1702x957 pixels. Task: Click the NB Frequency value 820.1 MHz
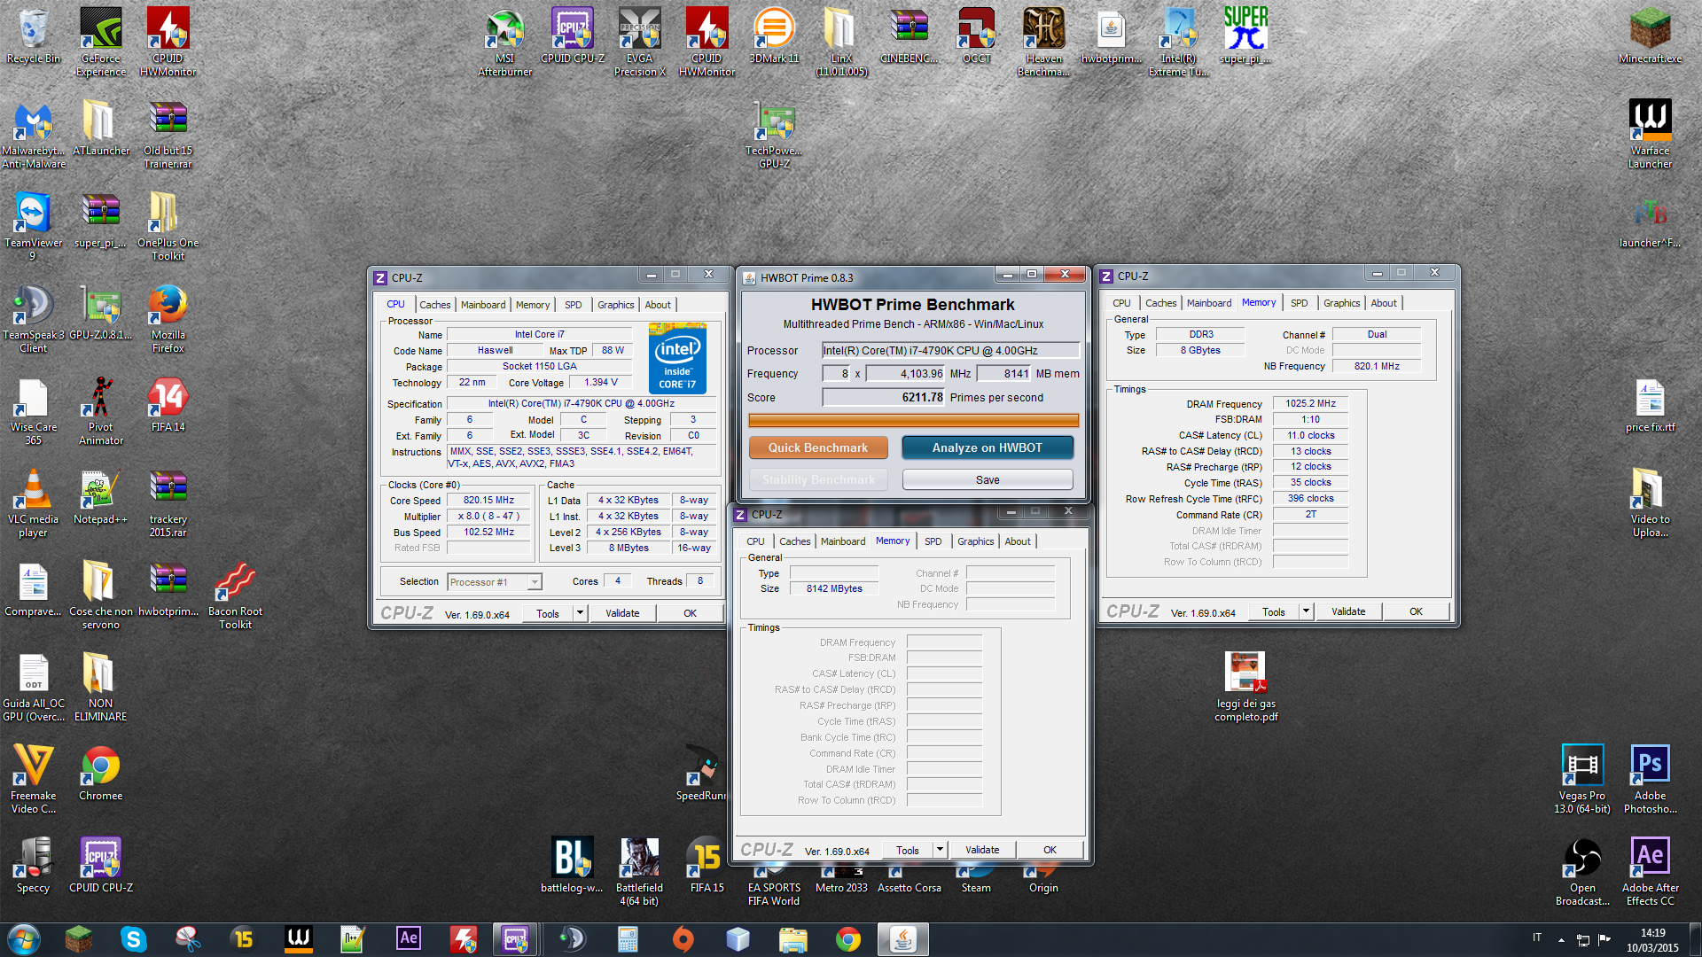(x=1377, y=366)
